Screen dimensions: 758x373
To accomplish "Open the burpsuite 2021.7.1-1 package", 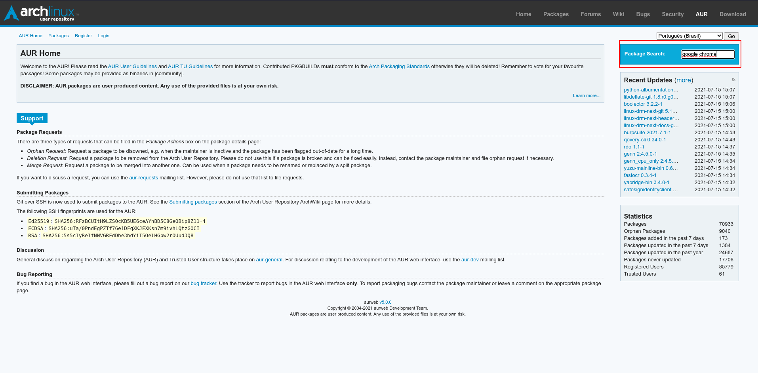I will 647,133.
